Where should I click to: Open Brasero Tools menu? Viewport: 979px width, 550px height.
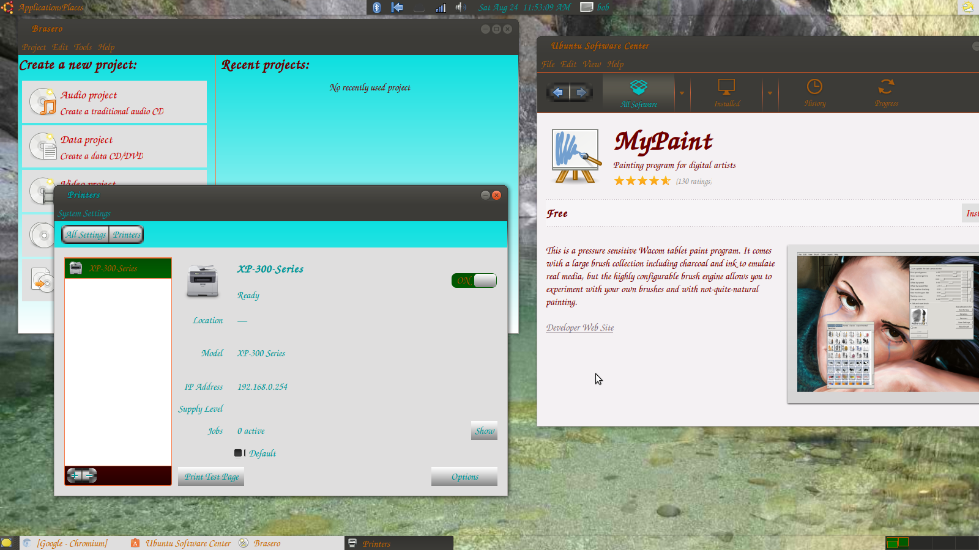(x=83, y=47)
